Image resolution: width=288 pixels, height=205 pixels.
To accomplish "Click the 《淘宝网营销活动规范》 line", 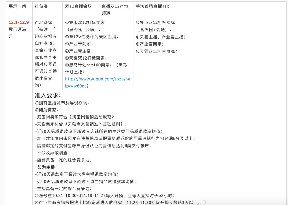I will [x=77, y=117].
